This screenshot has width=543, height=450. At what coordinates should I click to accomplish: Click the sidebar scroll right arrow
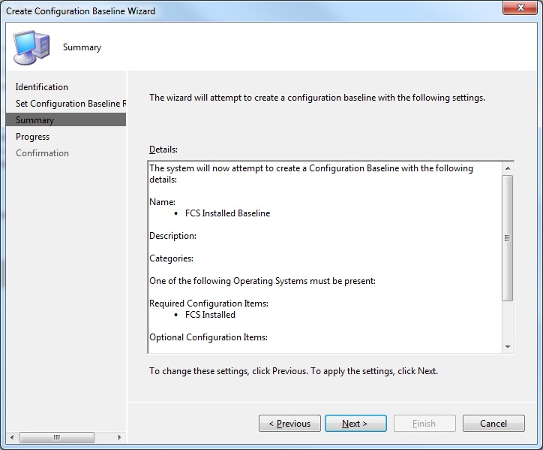(119, 437)
